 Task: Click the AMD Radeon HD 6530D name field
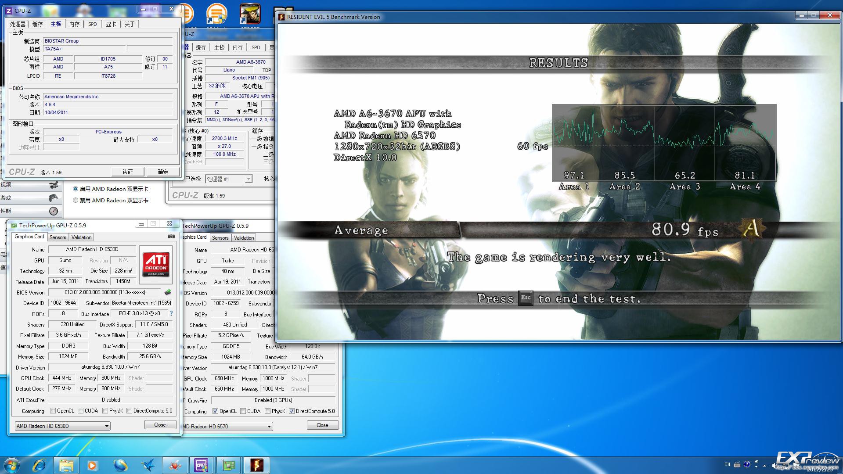[x=92, y=249]
